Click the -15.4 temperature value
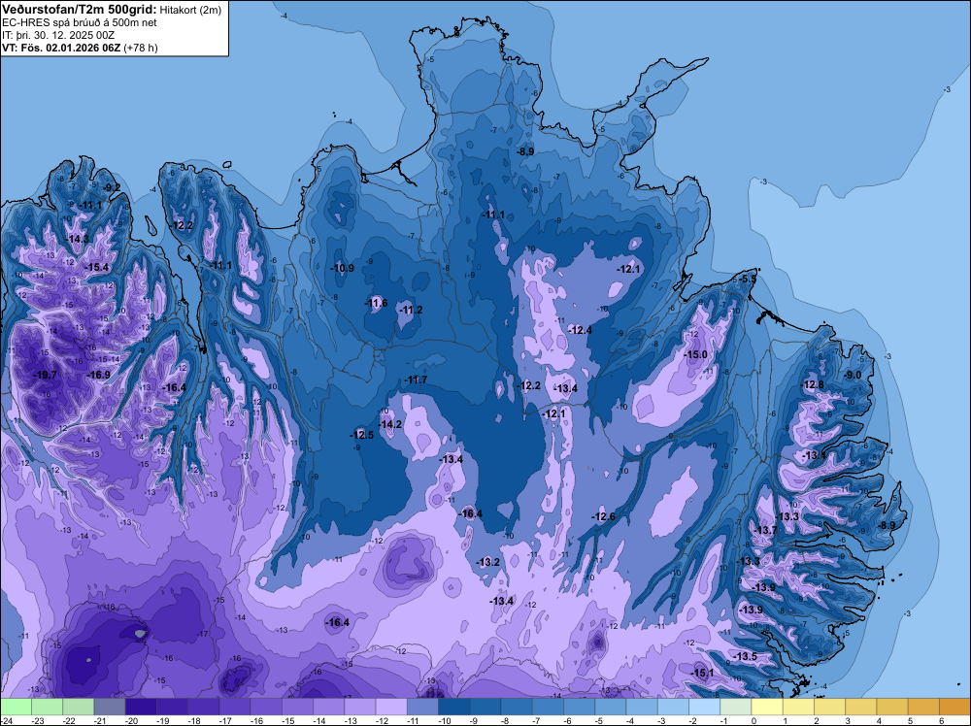Screen dimensions: 971x726 96,267
